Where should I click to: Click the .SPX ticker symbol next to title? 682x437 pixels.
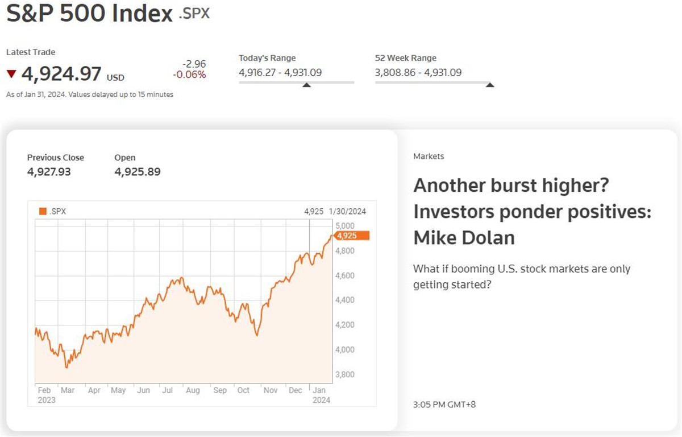(x=194, y=14)
